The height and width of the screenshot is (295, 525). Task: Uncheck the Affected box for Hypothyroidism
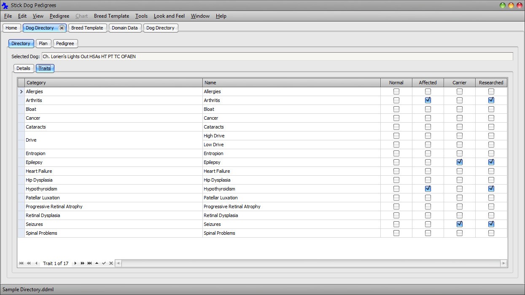pos(428,188)
